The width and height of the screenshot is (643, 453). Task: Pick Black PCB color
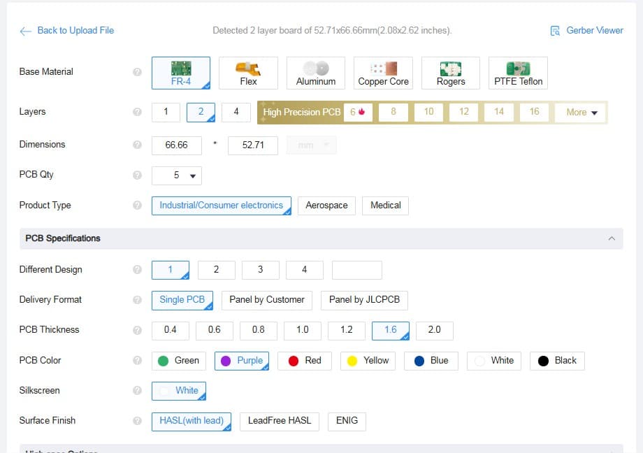click(x=557, y=361)
